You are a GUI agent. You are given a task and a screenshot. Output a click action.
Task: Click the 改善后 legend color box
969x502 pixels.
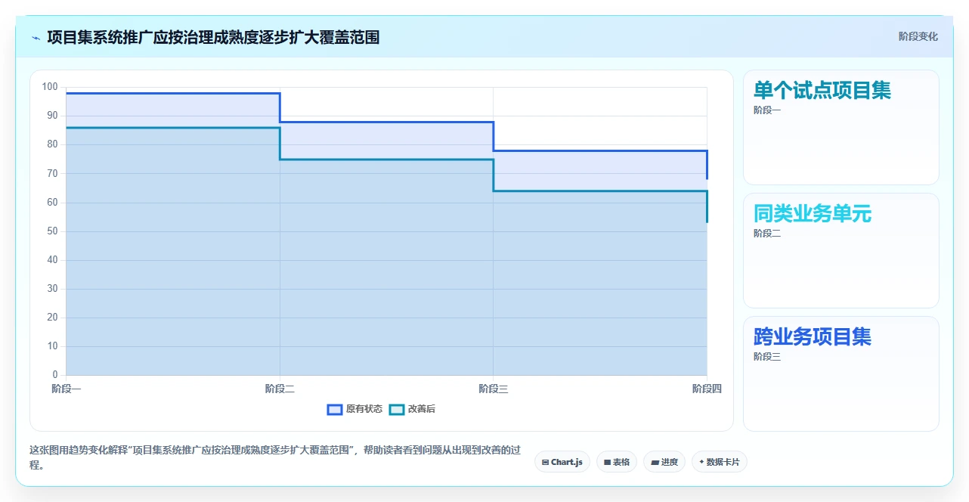coord(397,409)
